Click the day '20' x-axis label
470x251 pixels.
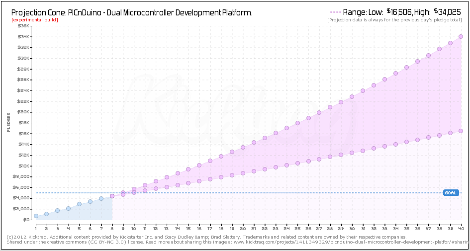pyautogui.click(x=243, y=229)
